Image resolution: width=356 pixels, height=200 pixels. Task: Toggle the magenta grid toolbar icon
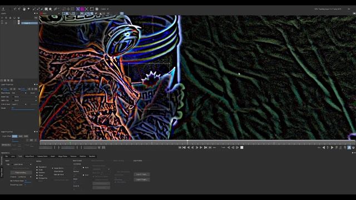point(82,9)
